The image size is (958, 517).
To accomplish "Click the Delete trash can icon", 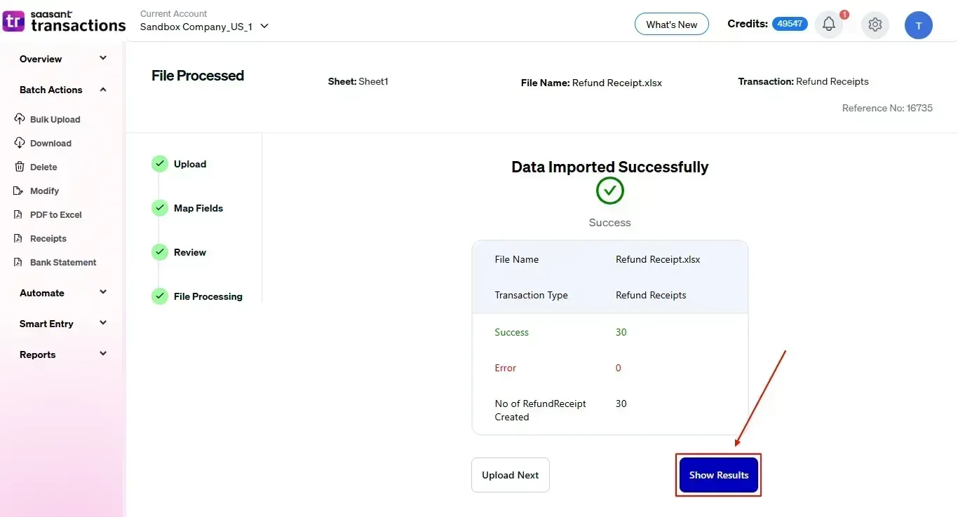I will pyautogui.click(x=20, y=167).
